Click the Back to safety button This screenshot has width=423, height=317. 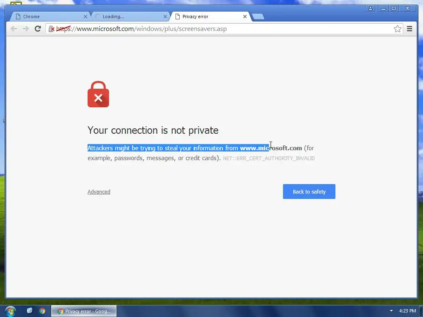[309, 192]
